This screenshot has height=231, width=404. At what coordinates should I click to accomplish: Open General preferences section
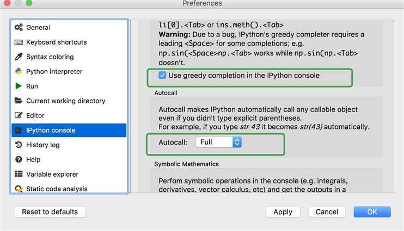(69, 27)
